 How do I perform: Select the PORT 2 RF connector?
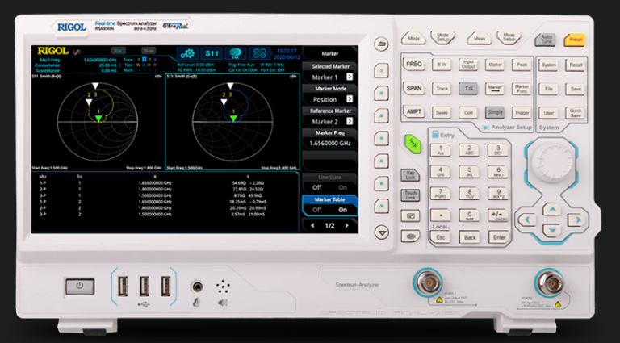pyautogui.click(x=549, y=283)
